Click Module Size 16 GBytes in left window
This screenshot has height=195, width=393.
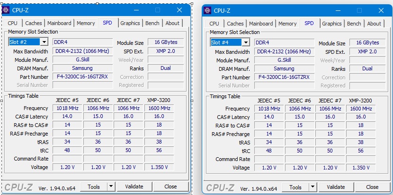pyautogui.click(x=166, y=42)
